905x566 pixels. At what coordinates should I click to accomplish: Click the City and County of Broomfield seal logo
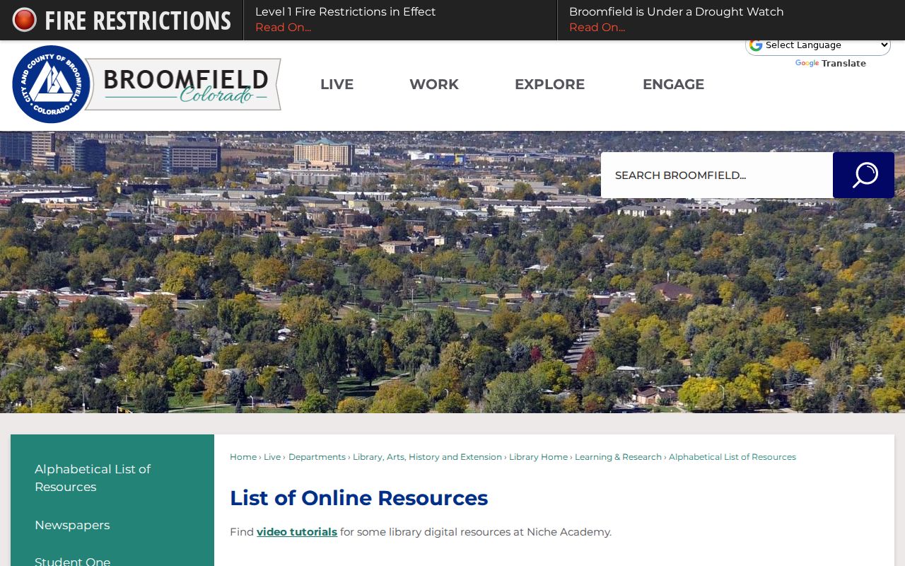point(52,84)
